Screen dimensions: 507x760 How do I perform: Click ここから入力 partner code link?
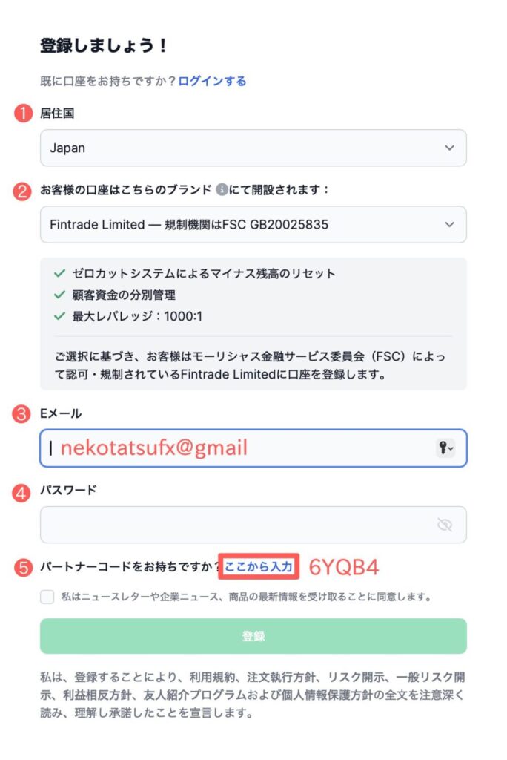point(259,566)
